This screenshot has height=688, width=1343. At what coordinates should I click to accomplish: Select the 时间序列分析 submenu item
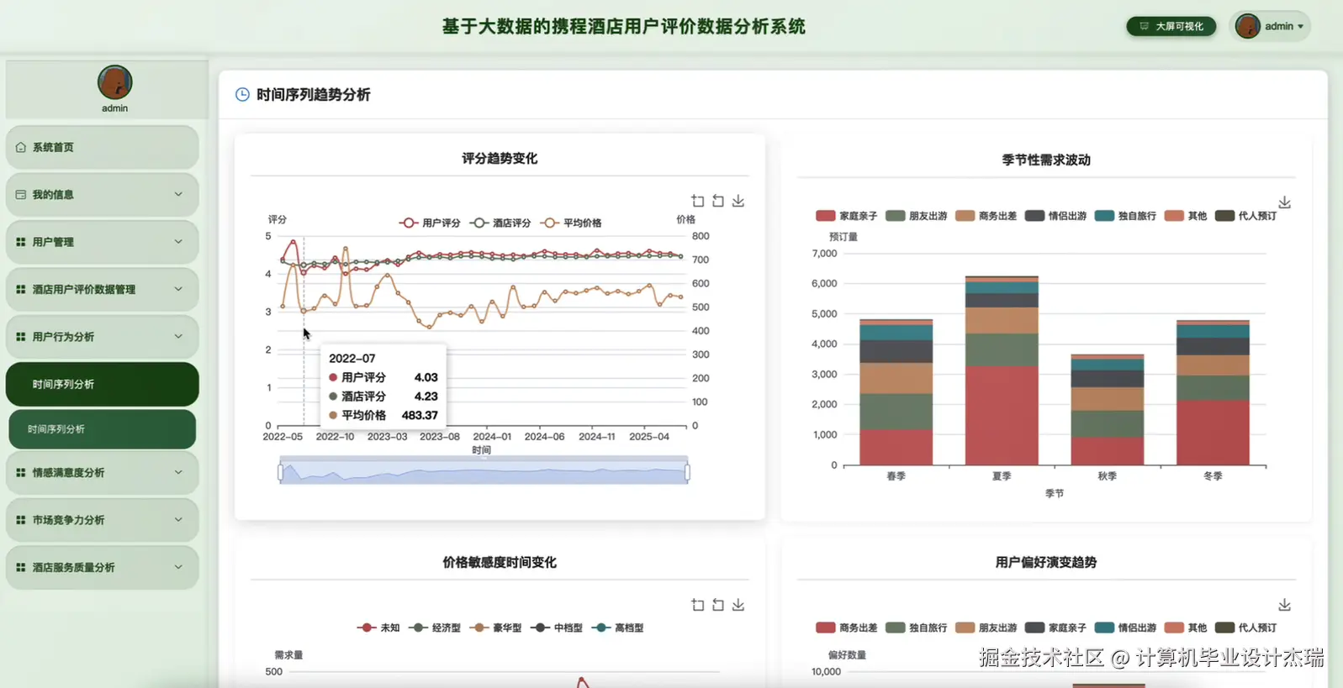coord(103,429)
